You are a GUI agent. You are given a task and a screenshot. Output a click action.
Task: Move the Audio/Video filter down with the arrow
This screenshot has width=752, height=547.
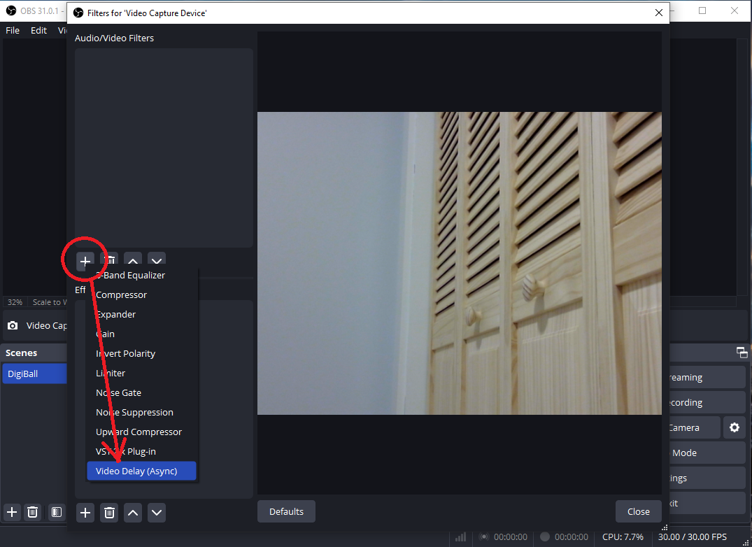click(x=157, y=262)
